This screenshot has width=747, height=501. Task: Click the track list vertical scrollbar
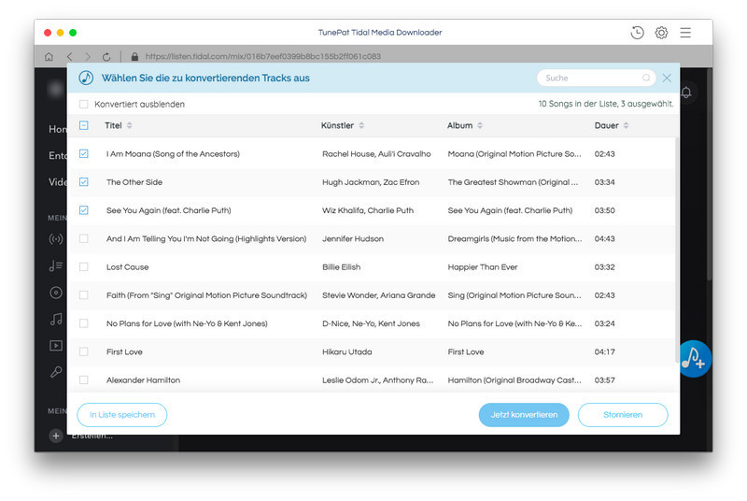point(677,250)
